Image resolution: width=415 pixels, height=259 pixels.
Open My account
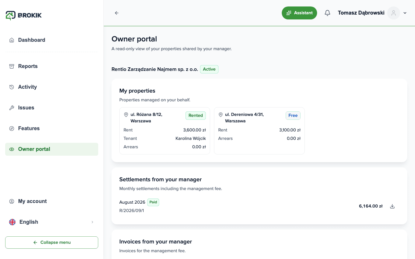52,201
